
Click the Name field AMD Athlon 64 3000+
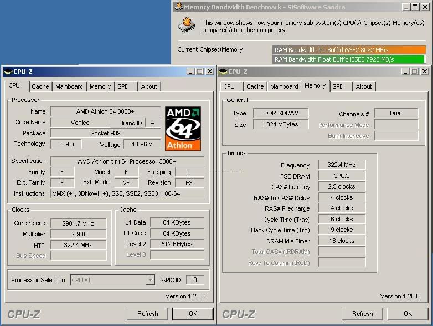pos(106,111)
